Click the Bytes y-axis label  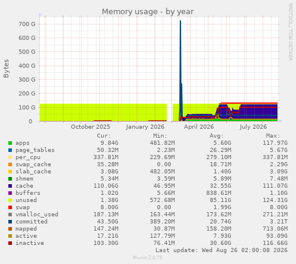(6, 69)
